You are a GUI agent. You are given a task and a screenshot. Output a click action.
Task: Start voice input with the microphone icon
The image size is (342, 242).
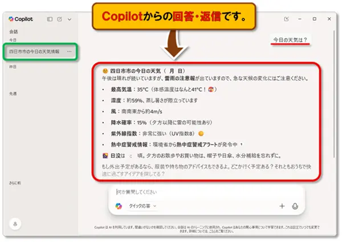tap(295, 206)
